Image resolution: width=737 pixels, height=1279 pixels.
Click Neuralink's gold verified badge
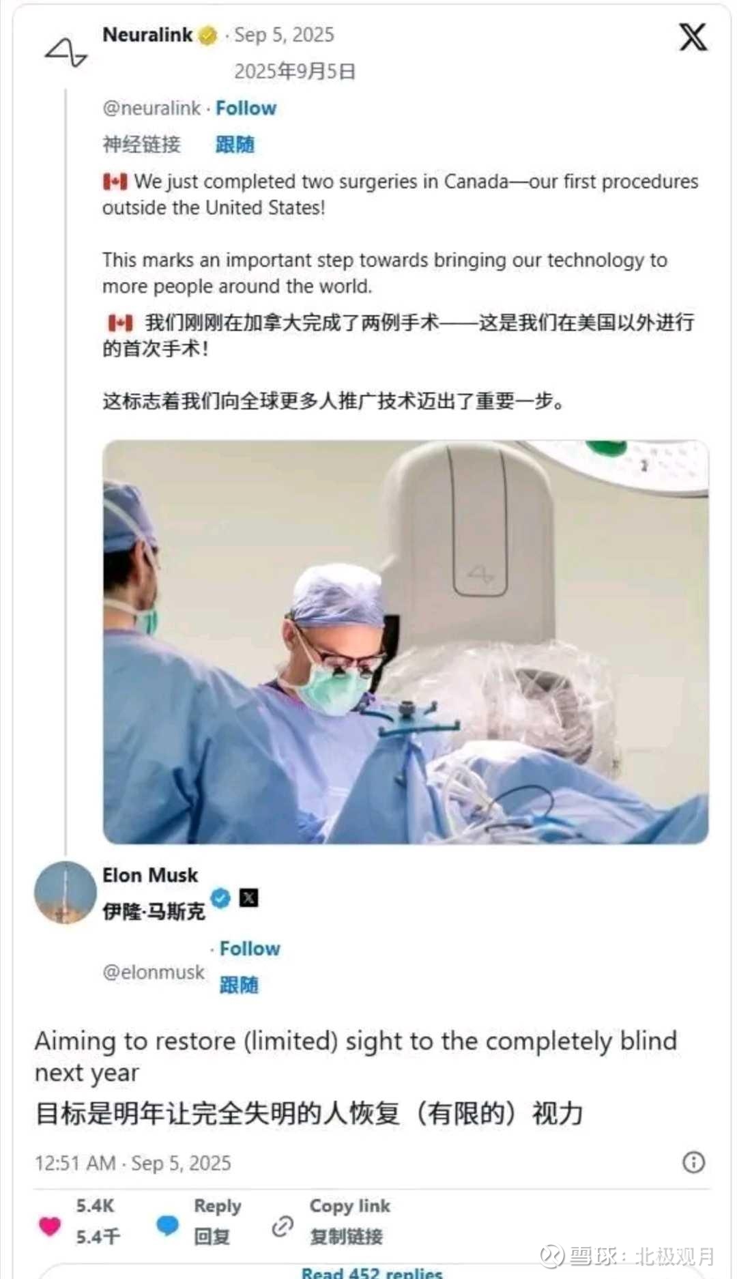pos(207,35)
